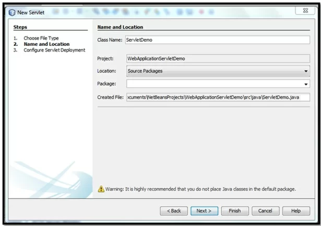321x226 pixels.
Task: Click the 'Created File:' label
Action: point(110,97)
